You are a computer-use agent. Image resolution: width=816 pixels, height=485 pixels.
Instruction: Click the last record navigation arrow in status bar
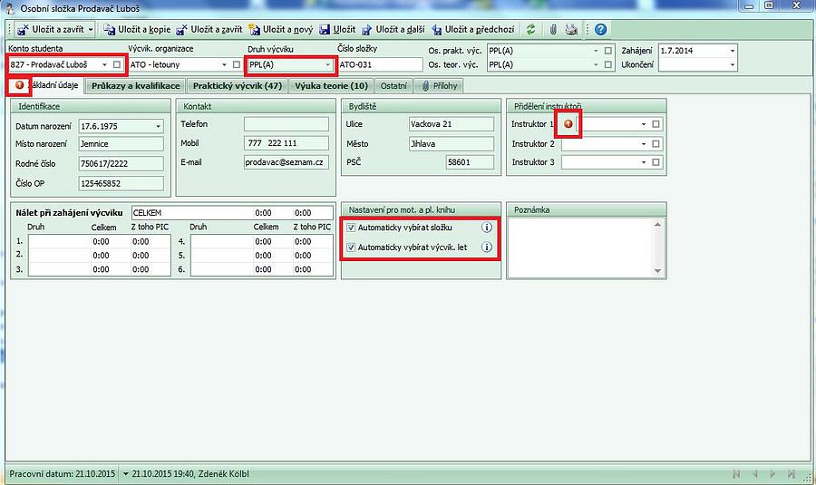click(792, 473)
